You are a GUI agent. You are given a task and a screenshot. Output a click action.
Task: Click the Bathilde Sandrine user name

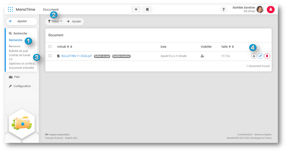point(244,7)
